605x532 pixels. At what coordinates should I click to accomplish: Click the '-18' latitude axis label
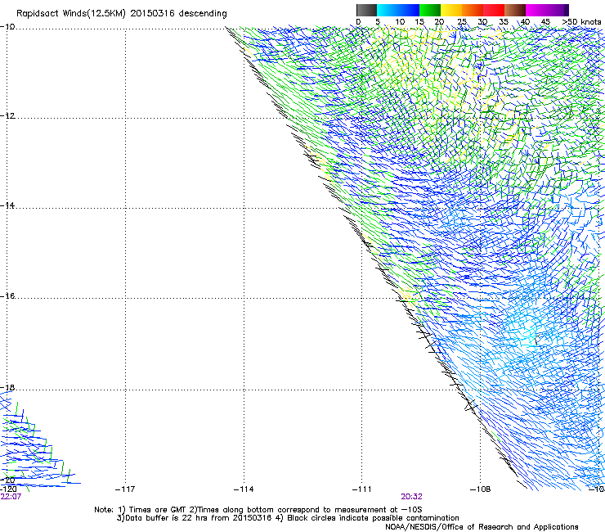[x=7, y=387]
